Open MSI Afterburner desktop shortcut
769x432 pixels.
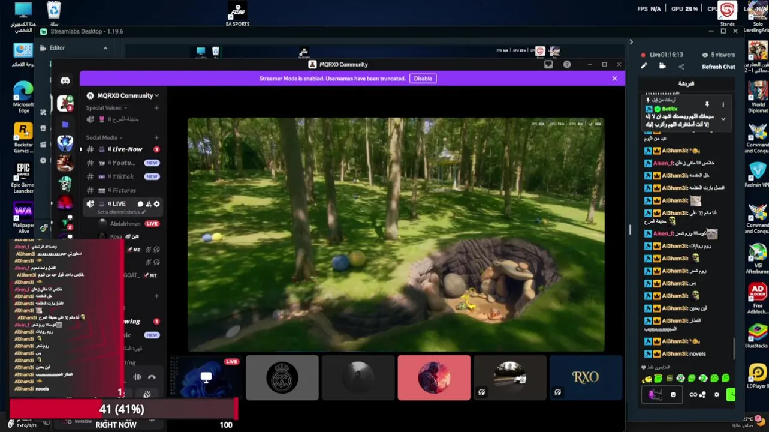pos(758,259)
